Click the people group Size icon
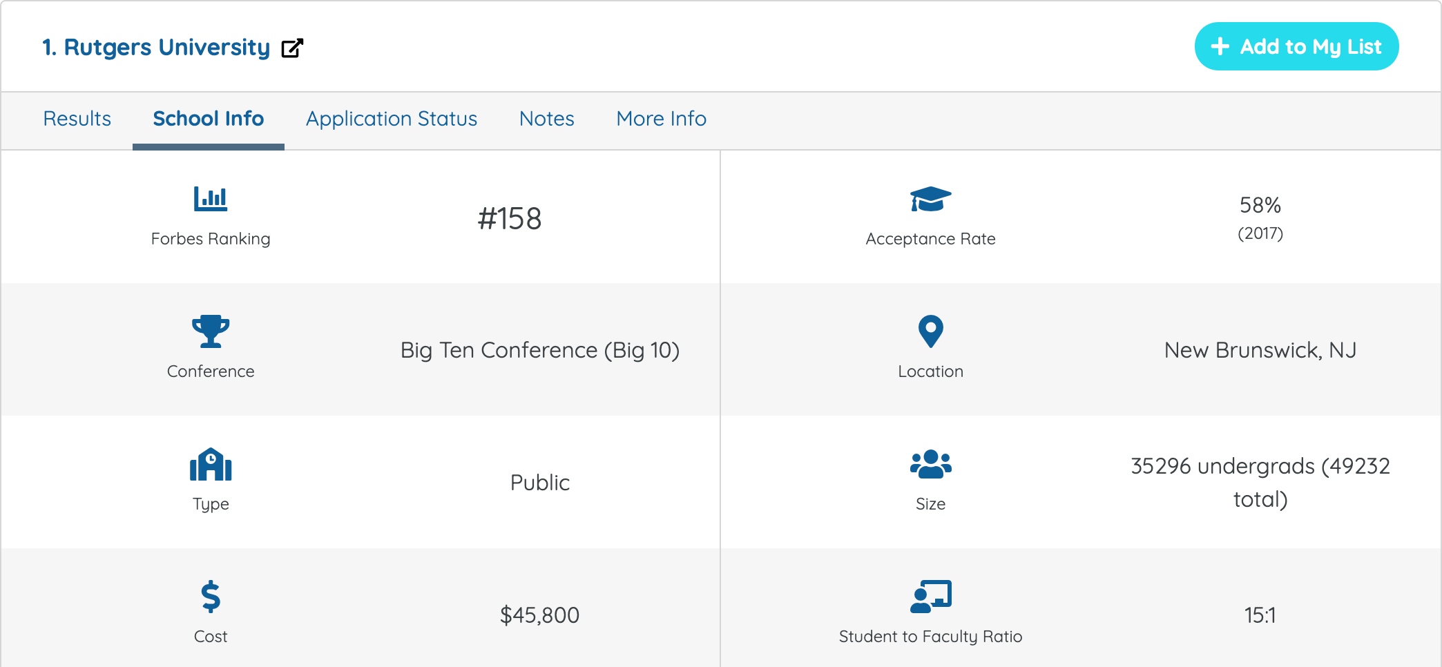The width and height of the screenshot is (1442, 667). (930, 464)
